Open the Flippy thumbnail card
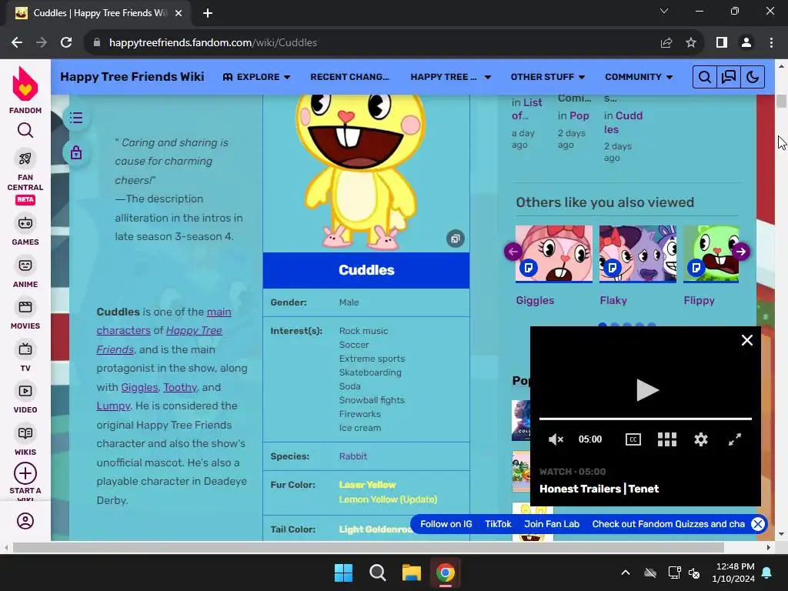This screenshot has height=591, width=788. click(x=711, y=254)
